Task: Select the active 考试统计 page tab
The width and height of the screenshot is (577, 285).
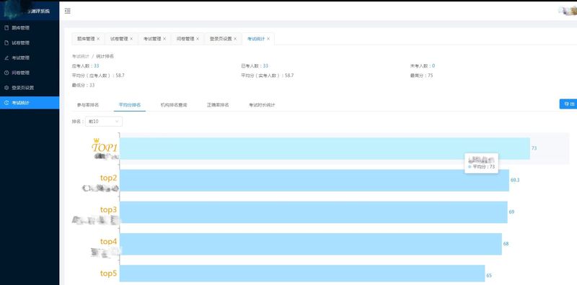Action: pos(255,39)
